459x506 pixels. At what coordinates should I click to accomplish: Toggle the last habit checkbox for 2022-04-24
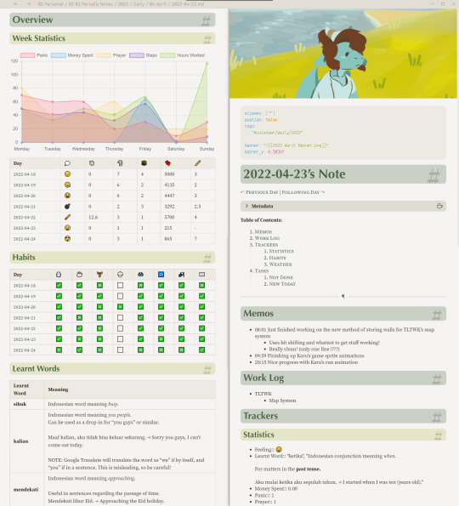point(201,350)
